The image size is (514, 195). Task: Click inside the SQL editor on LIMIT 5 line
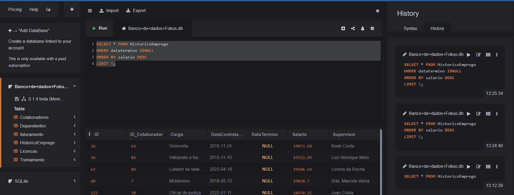point(106,64)
